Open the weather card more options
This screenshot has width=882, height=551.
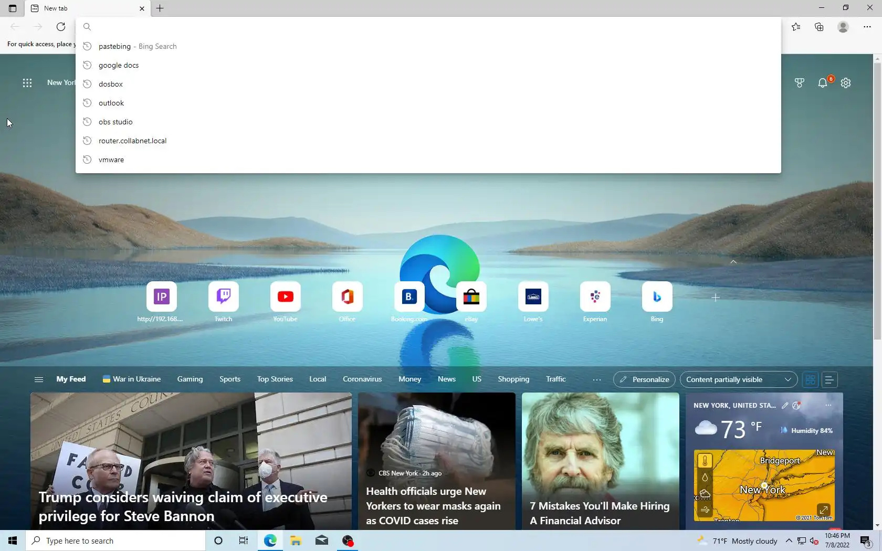828,405
